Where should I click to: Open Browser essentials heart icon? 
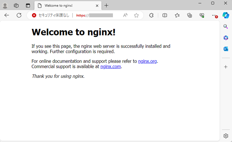pos(202,15)
